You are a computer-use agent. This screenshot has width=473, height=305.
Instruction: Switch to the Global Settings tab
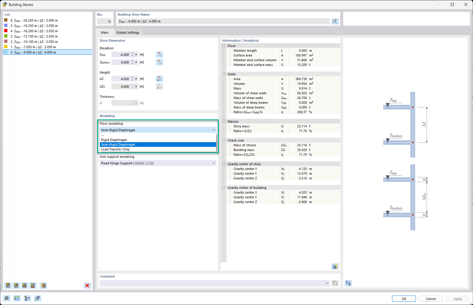click(128, 33)
